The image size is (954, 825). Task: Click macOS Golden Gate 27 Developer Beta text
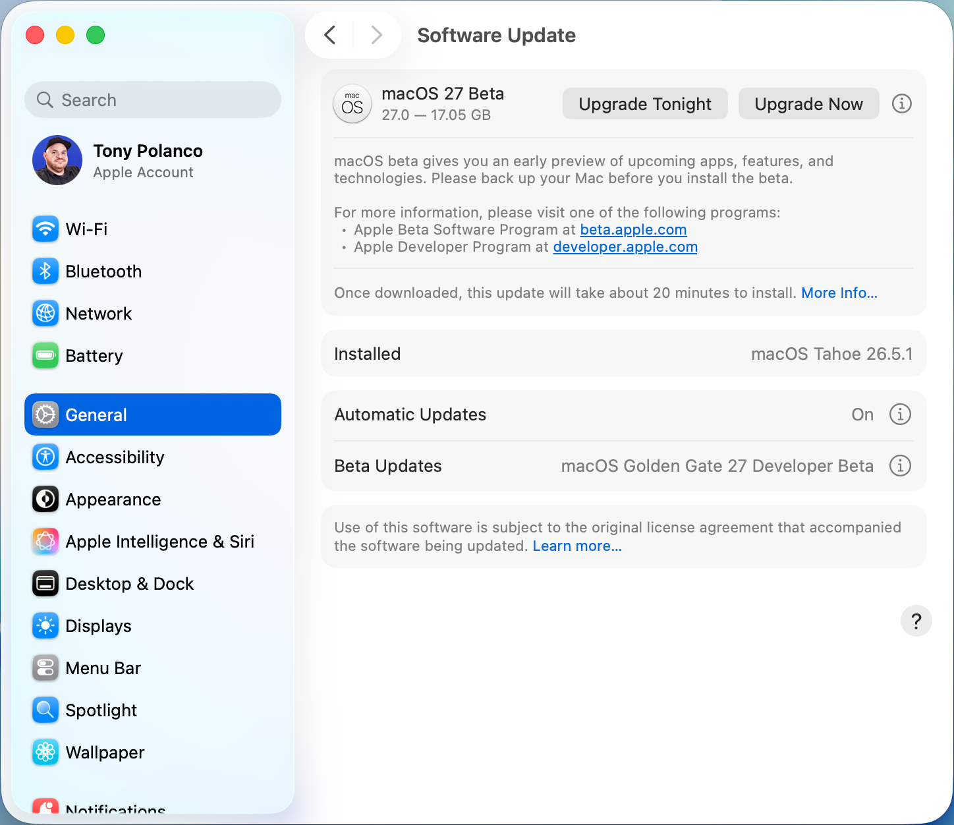717,466
